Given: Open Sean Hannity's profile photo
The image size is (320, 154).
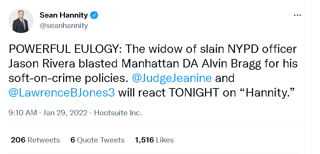Looking at the screenshot, I should (x=21, y=20).
